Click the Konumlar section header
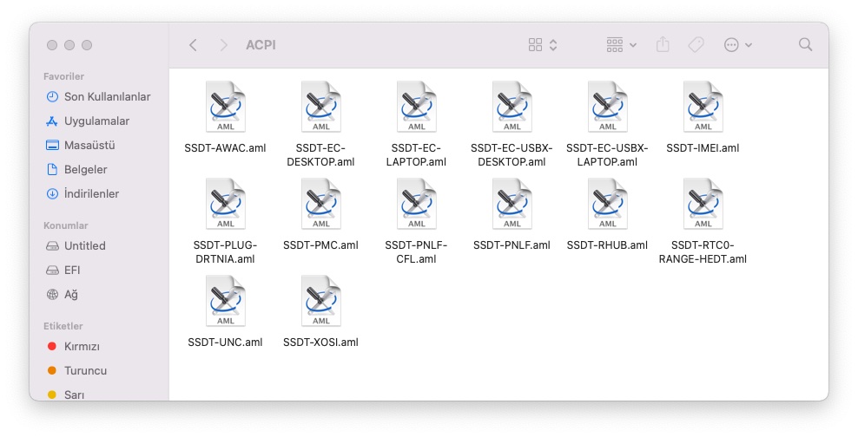 (x=66, y=225)
